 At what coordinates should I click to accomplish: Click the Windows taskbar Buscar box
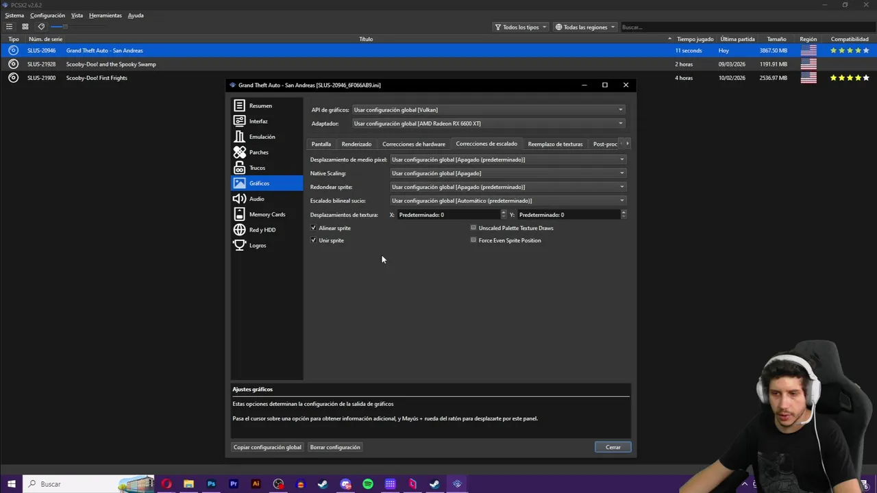click(x=89, y=484)
